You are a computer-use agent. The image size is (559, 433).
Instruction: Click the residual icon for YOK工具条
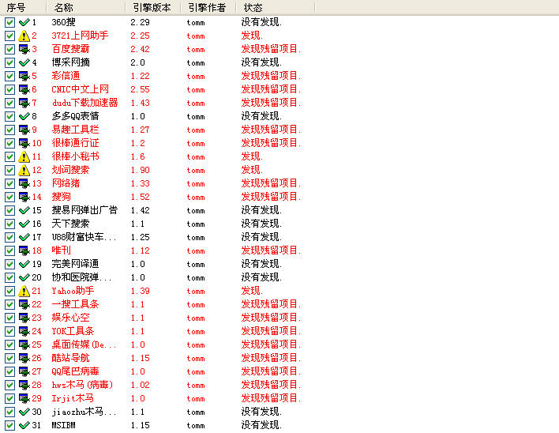click(24, 331)
